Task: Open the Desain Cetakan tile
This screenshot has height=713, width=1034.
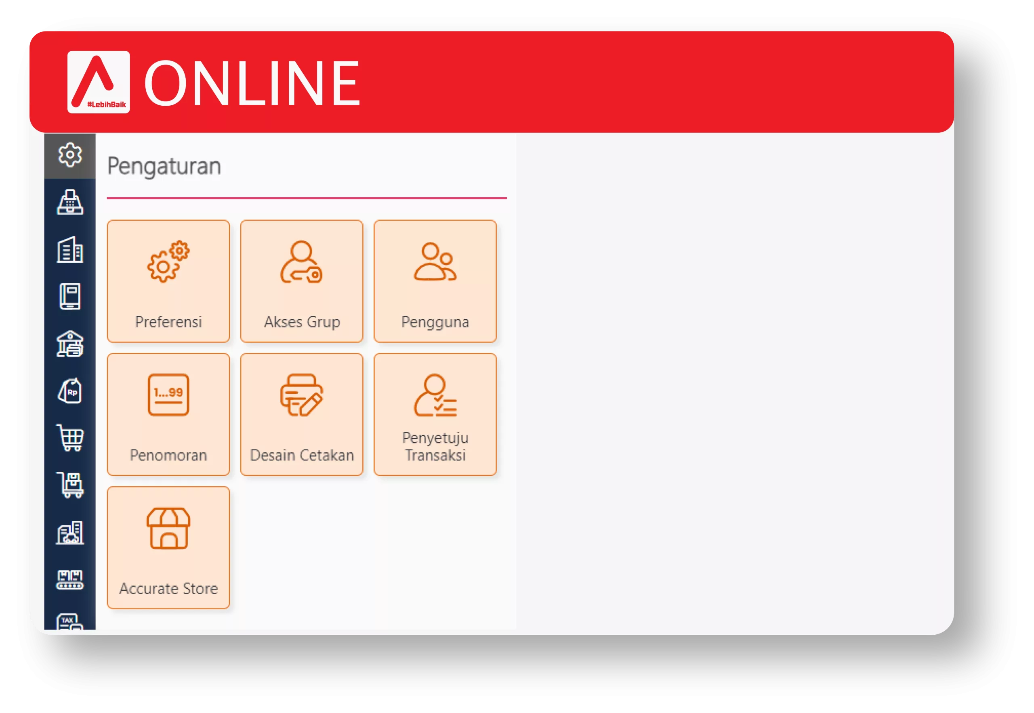Action: (x=301, y=414)
